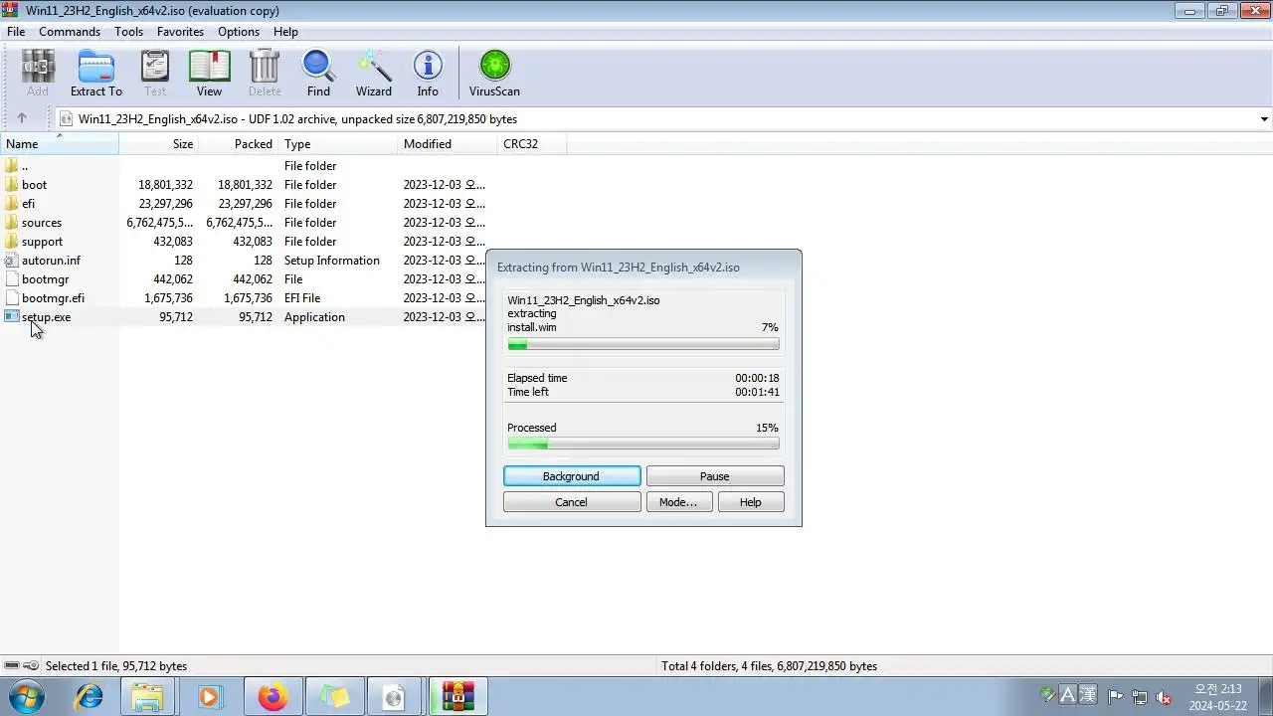Select the setup.exe application icon
This screenshot has height=716, width=1273.
[12, 316]
